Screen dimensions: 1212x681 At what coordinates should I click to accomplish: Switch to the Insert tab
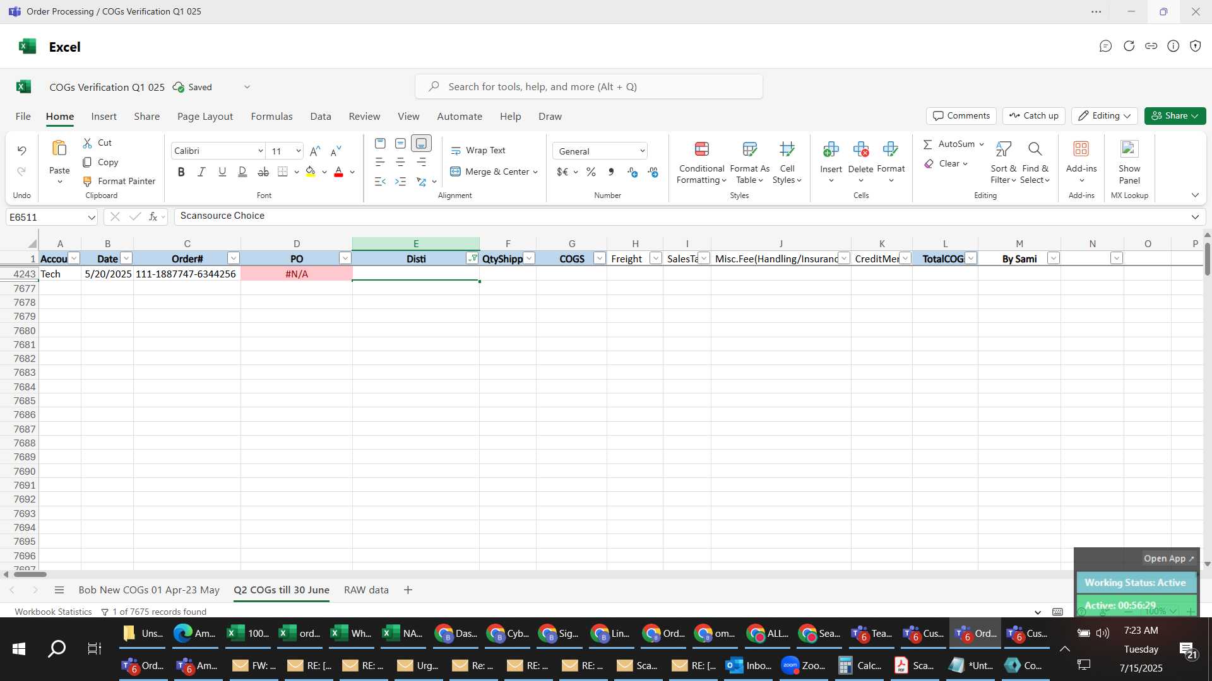click(104, 117)
